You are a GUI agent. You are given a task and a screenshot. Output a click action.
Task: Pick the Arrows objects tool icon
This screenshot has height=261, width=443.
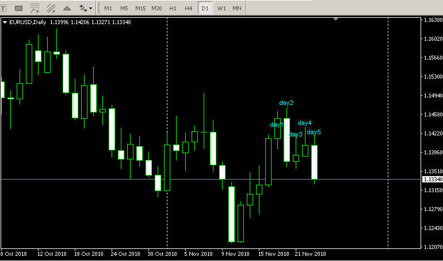(x=83, y=9)
